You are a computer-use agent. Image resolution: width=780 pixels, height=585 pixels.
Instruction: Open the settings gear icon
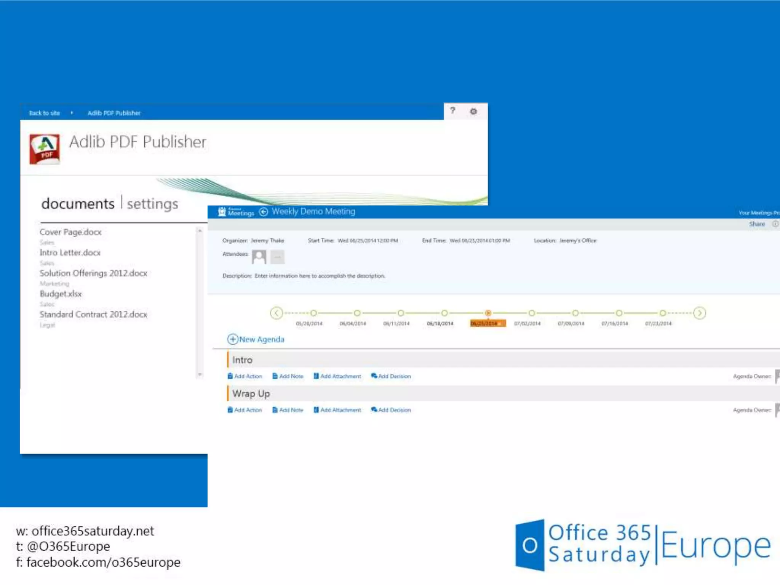tap(473, 111)
